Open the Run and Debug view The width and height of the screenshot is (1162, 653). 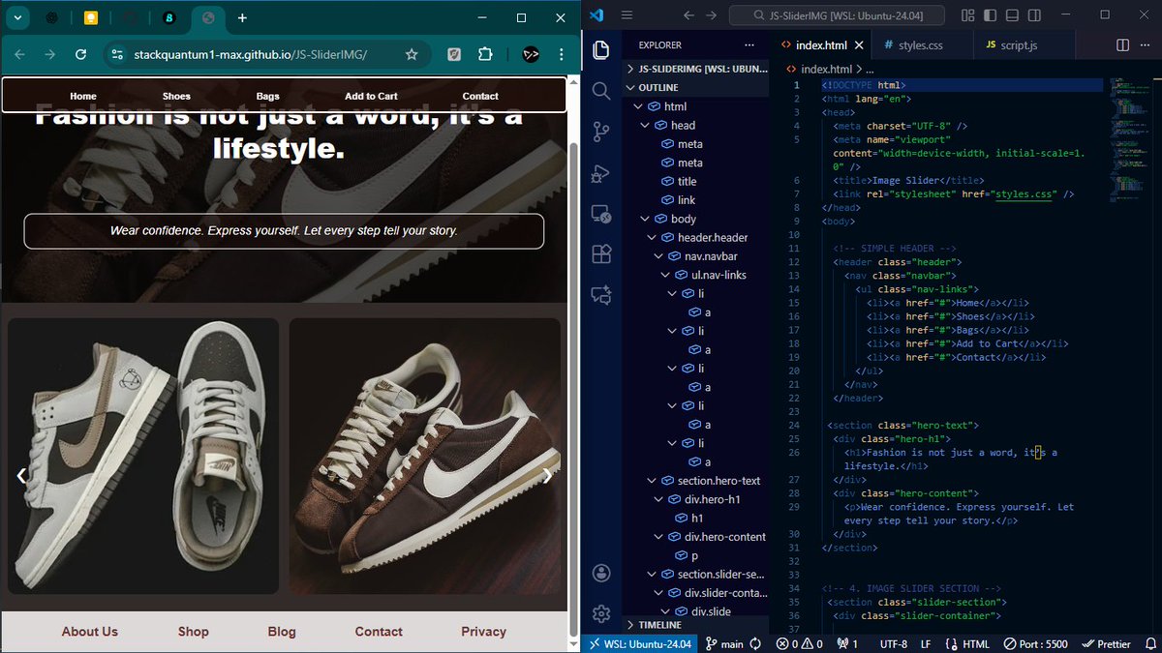click(600, 173)
